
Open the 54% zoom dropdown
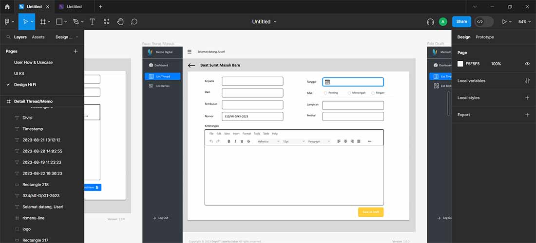[524, 21]
